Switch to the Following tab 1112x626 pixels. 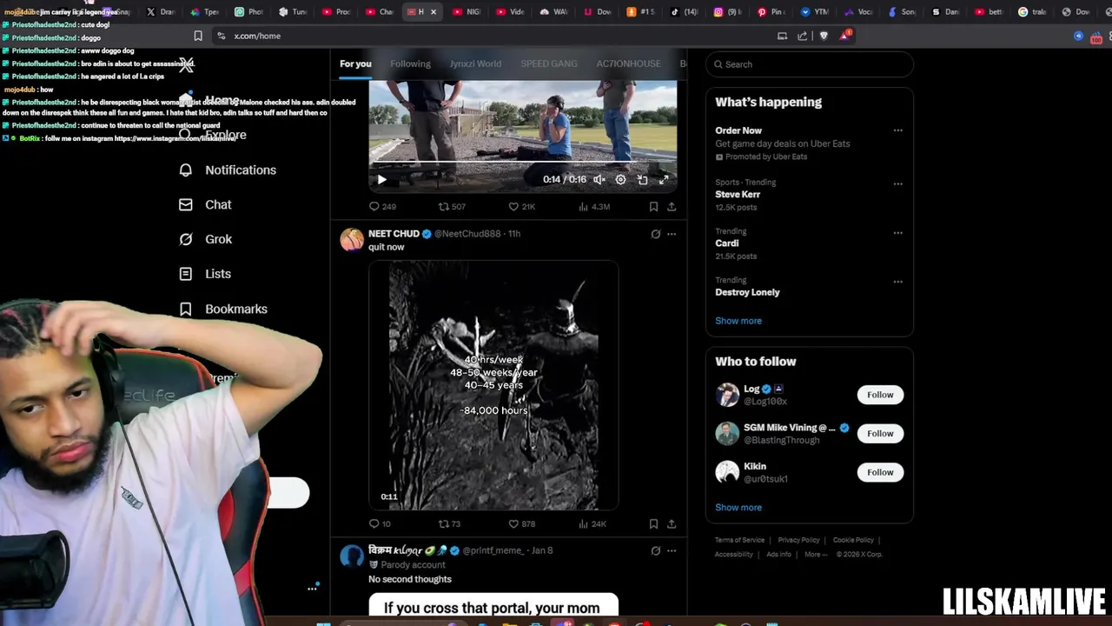(410, 63)
